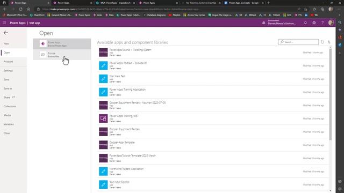This screenshot has width=344, height=193.
Task: Click the environment icon in the header
Action: (x=264, y=23)
